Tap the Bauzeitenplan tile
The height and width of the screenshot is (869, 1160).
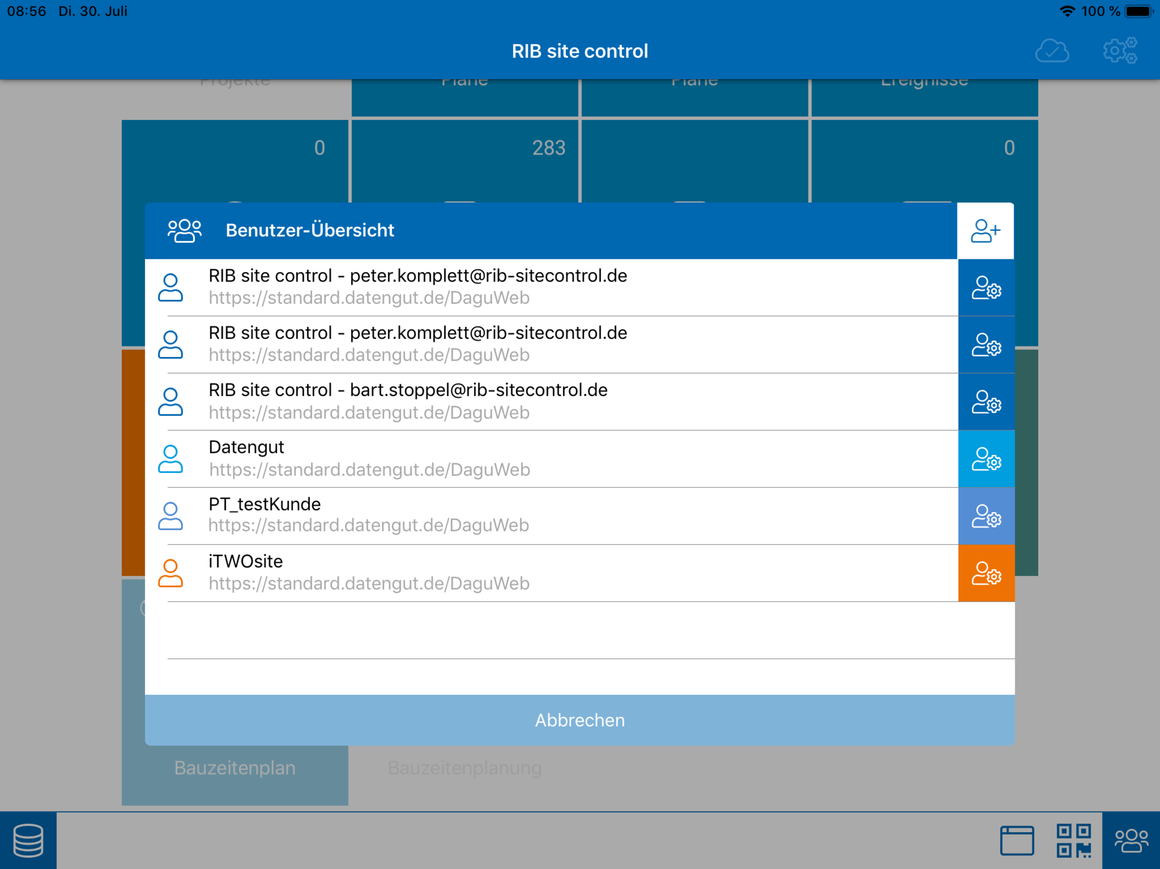pyautogui.click(x=235, y=771)
